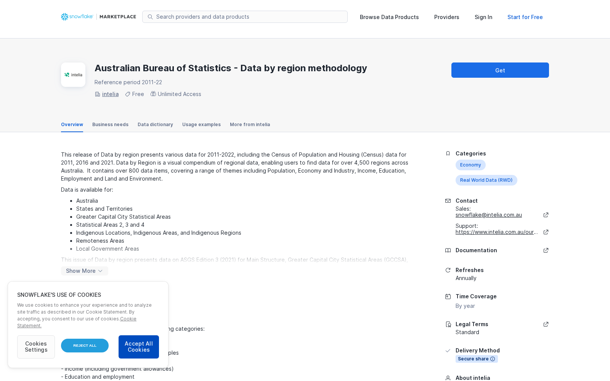This screenshot has height=381, width=610.
Task: Go to the Usage examples tab
Action: click(201, 125)
